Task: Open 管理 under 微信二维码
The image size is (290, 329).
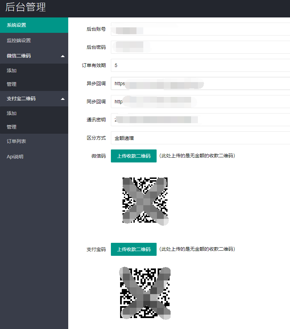Action: [34, 84]
